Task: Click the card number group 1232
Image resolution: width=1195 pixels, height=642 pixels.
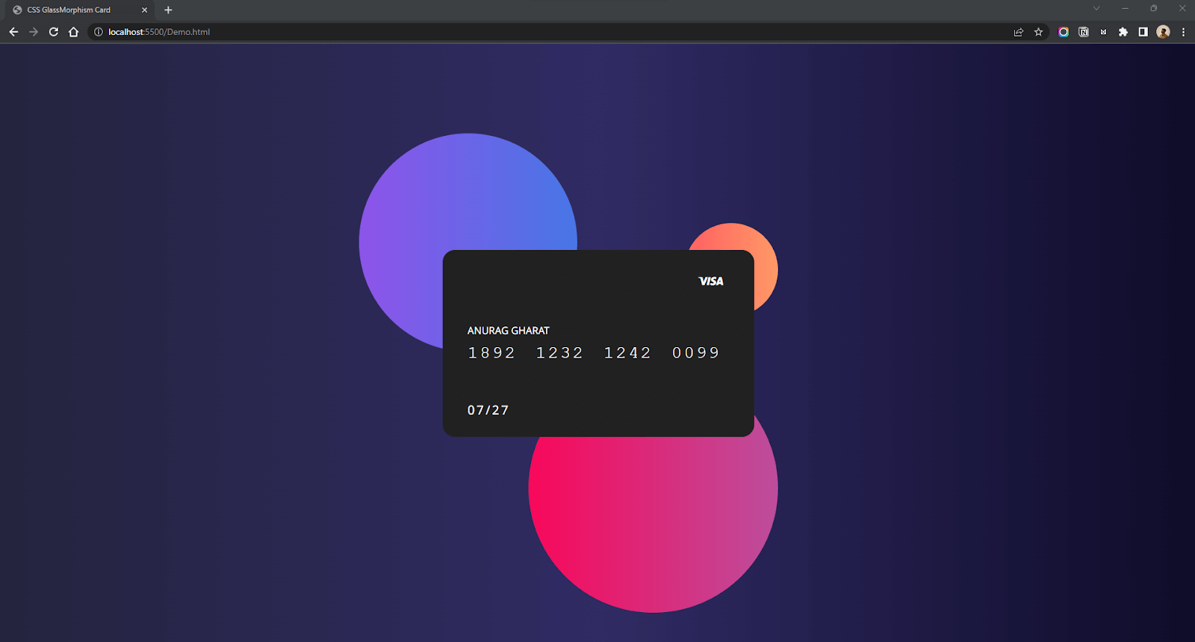Action: [x=559, y=353]
